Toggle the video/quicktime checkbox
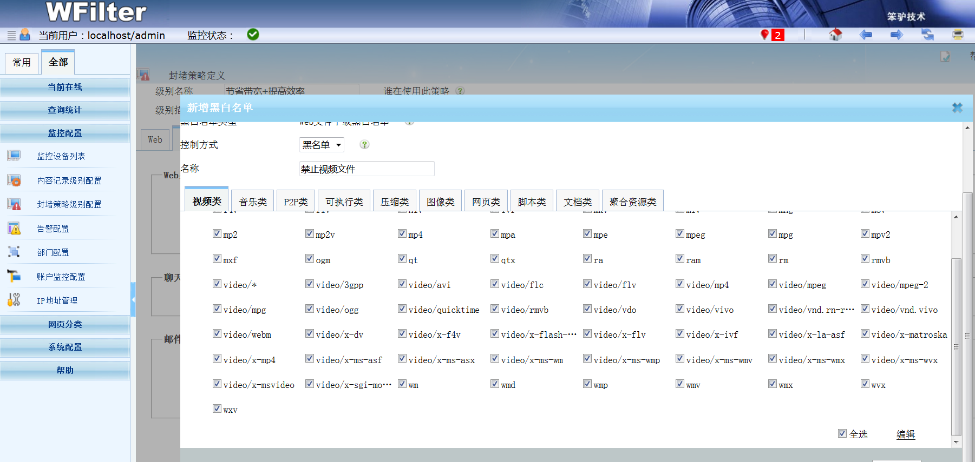 [402, 309]
